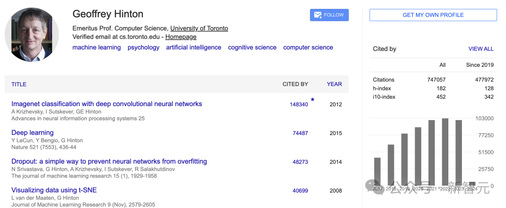
Task: Sort publications by Cited By column
Action: 295,84
